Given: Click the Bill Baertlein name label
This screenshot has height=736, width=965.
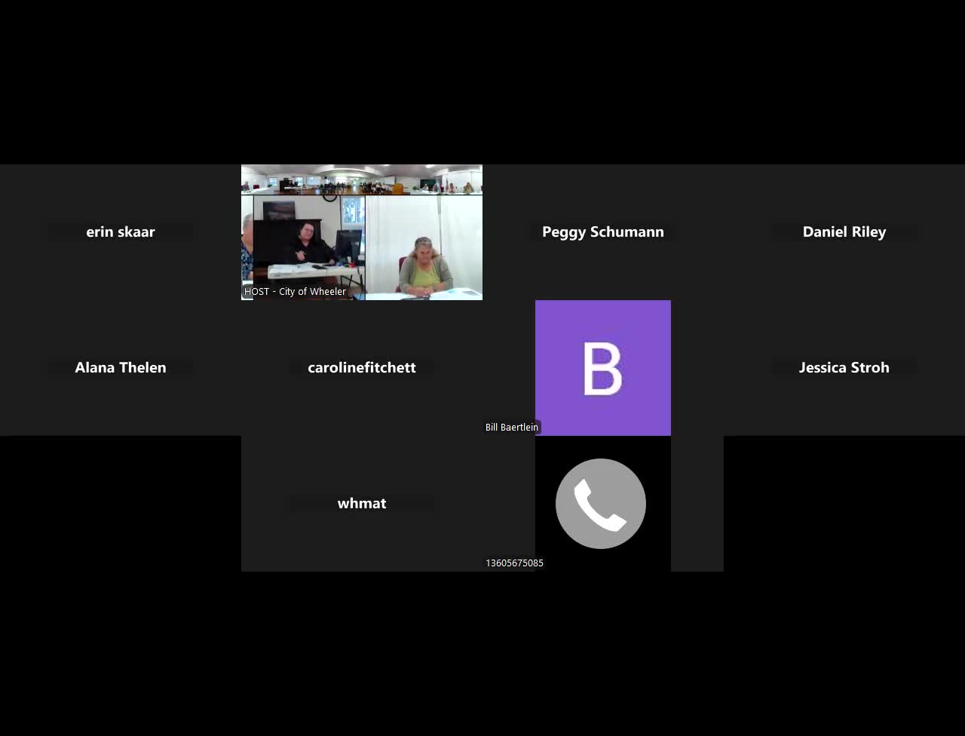Looking at the screenshot, I should point(511,428).
